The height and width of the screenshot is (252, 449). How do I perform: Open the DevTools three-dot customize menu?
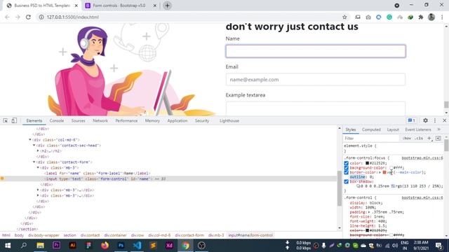(435, 120)
